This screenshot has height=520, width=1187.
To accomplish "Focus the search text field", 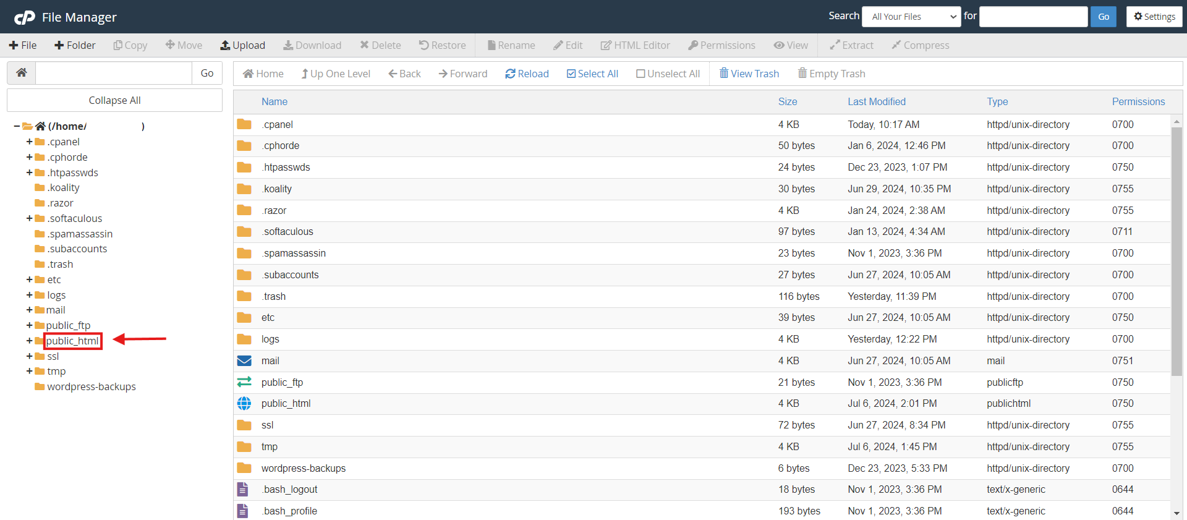I will pyautogui.click(x=1034, y=17).
